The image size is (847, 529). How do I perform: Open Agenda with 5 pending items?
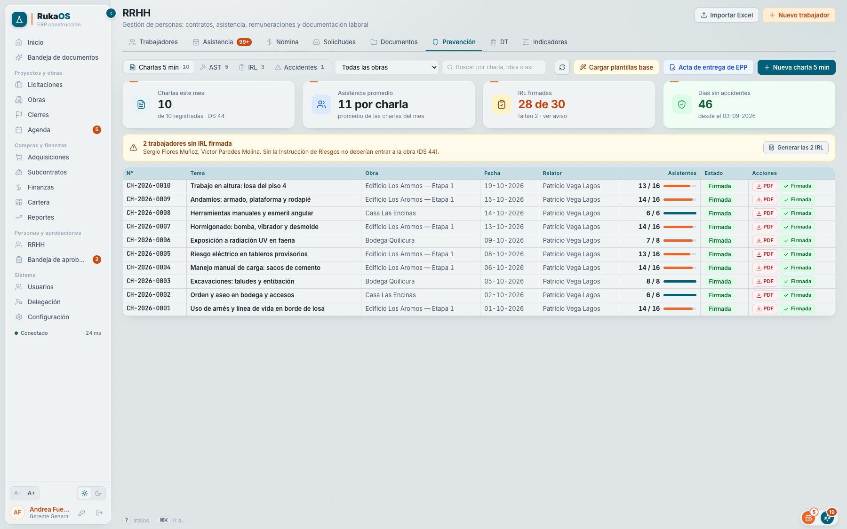tap(58, 130)
